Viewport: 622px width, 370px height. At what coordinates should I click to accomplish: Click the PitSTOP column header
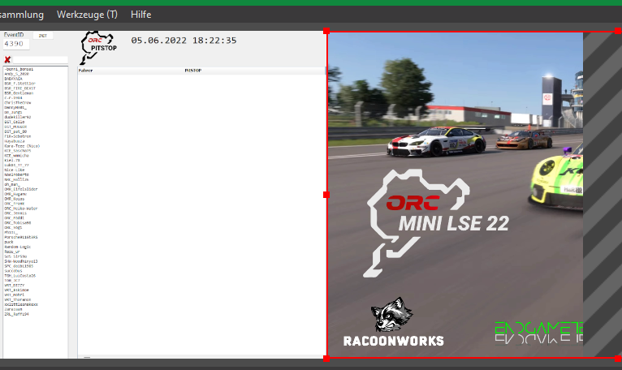pyautogui.click(x=192, y=71)
